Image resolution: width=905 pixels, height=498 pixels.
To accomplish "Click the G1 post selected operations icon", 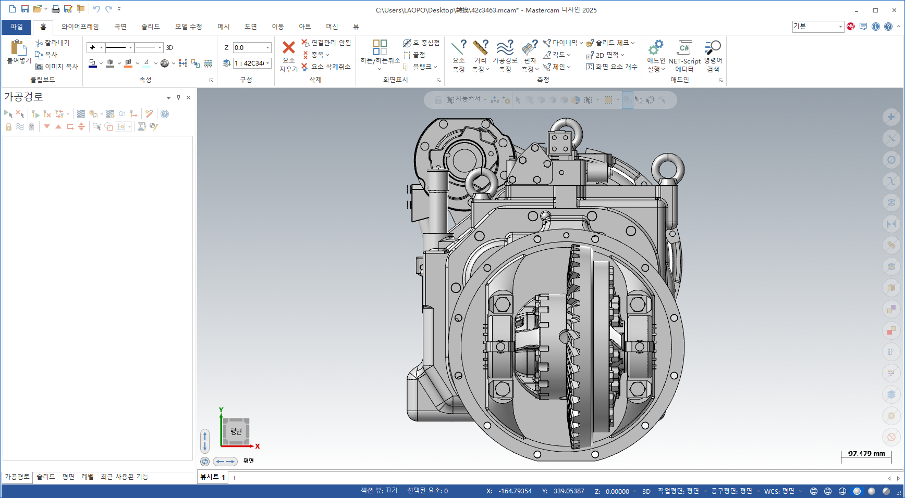I will 122,114.
